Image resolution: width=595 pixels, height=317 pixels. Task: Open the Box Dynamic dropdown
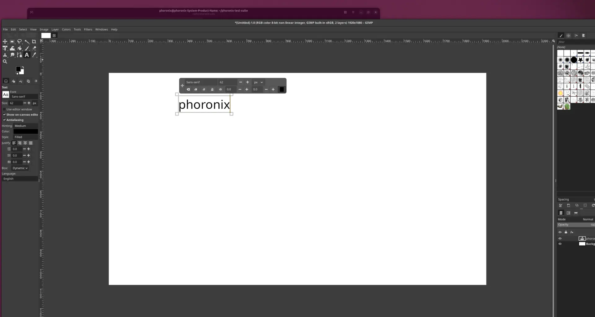pyautogui.click(x=20, y=168)
